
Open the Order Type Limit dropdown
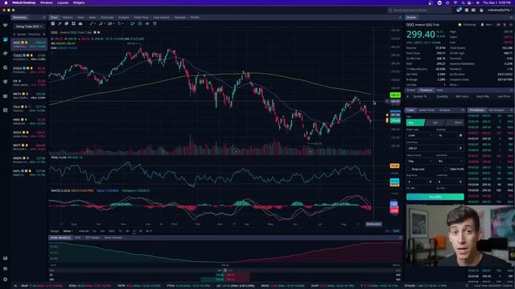coord(420,136)
